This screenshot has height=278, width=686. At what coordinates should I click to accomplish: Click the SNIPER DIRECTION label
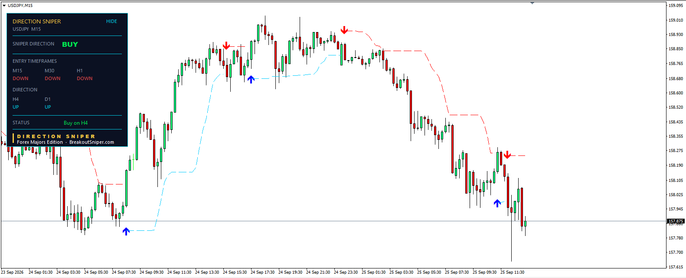(x=33, y=44)
